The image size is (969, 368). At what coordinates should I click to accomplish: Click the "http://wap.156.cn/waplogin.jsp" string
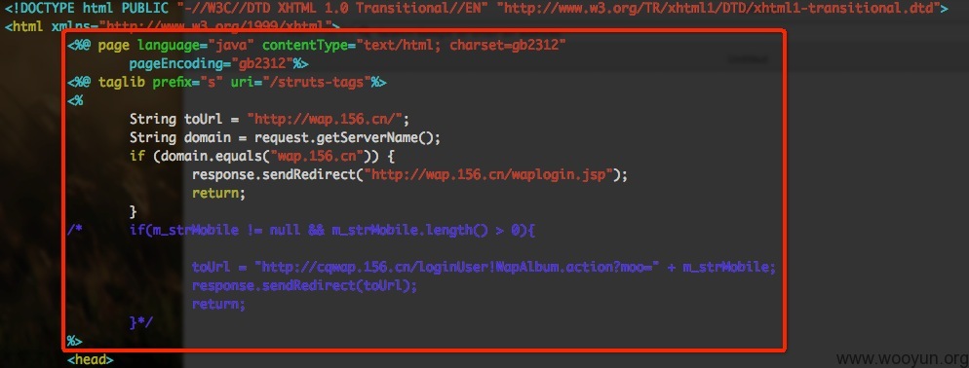[x=488, y=174]
